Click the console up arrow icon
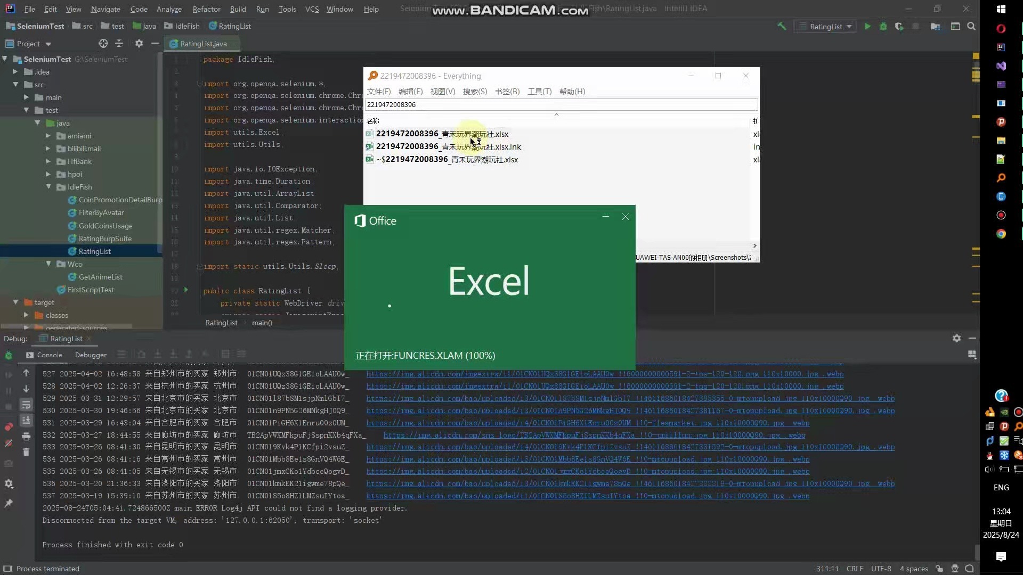Screen dimensions: 1023x575 pos(26,373)
